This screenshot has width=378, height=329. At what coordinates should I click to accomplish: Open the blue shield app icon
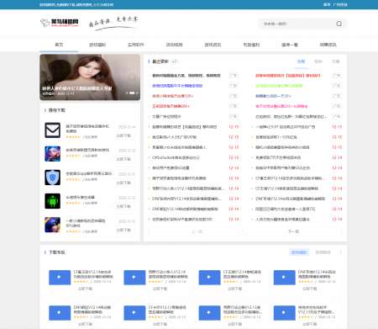(x=53, y=178)
